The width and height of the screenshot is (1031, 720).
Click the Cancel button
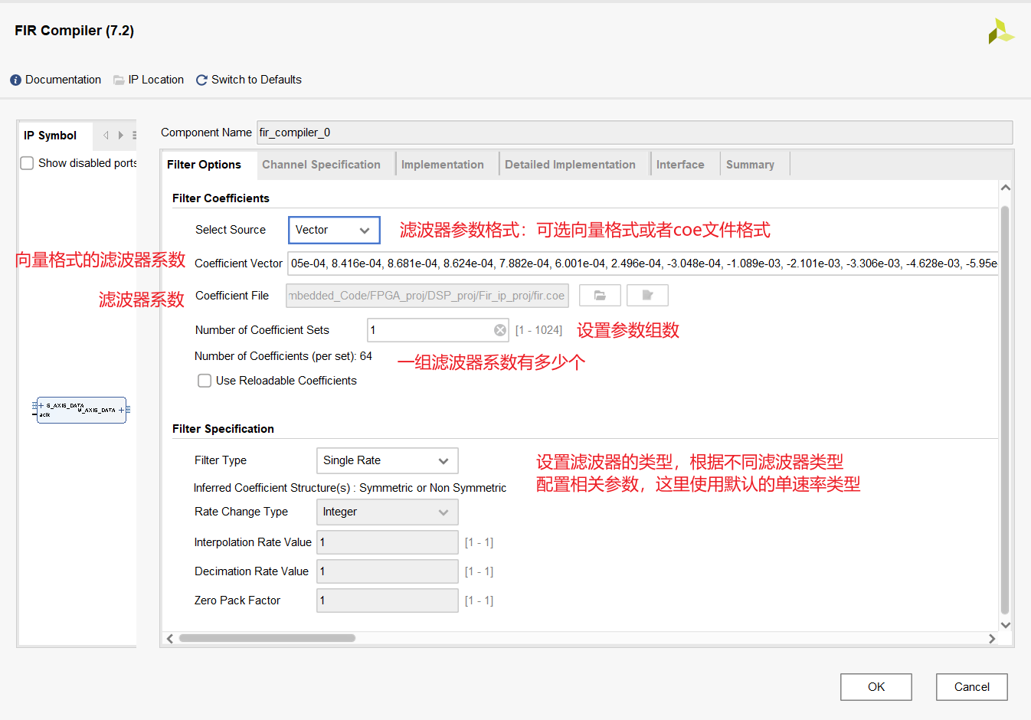(972, 687)
